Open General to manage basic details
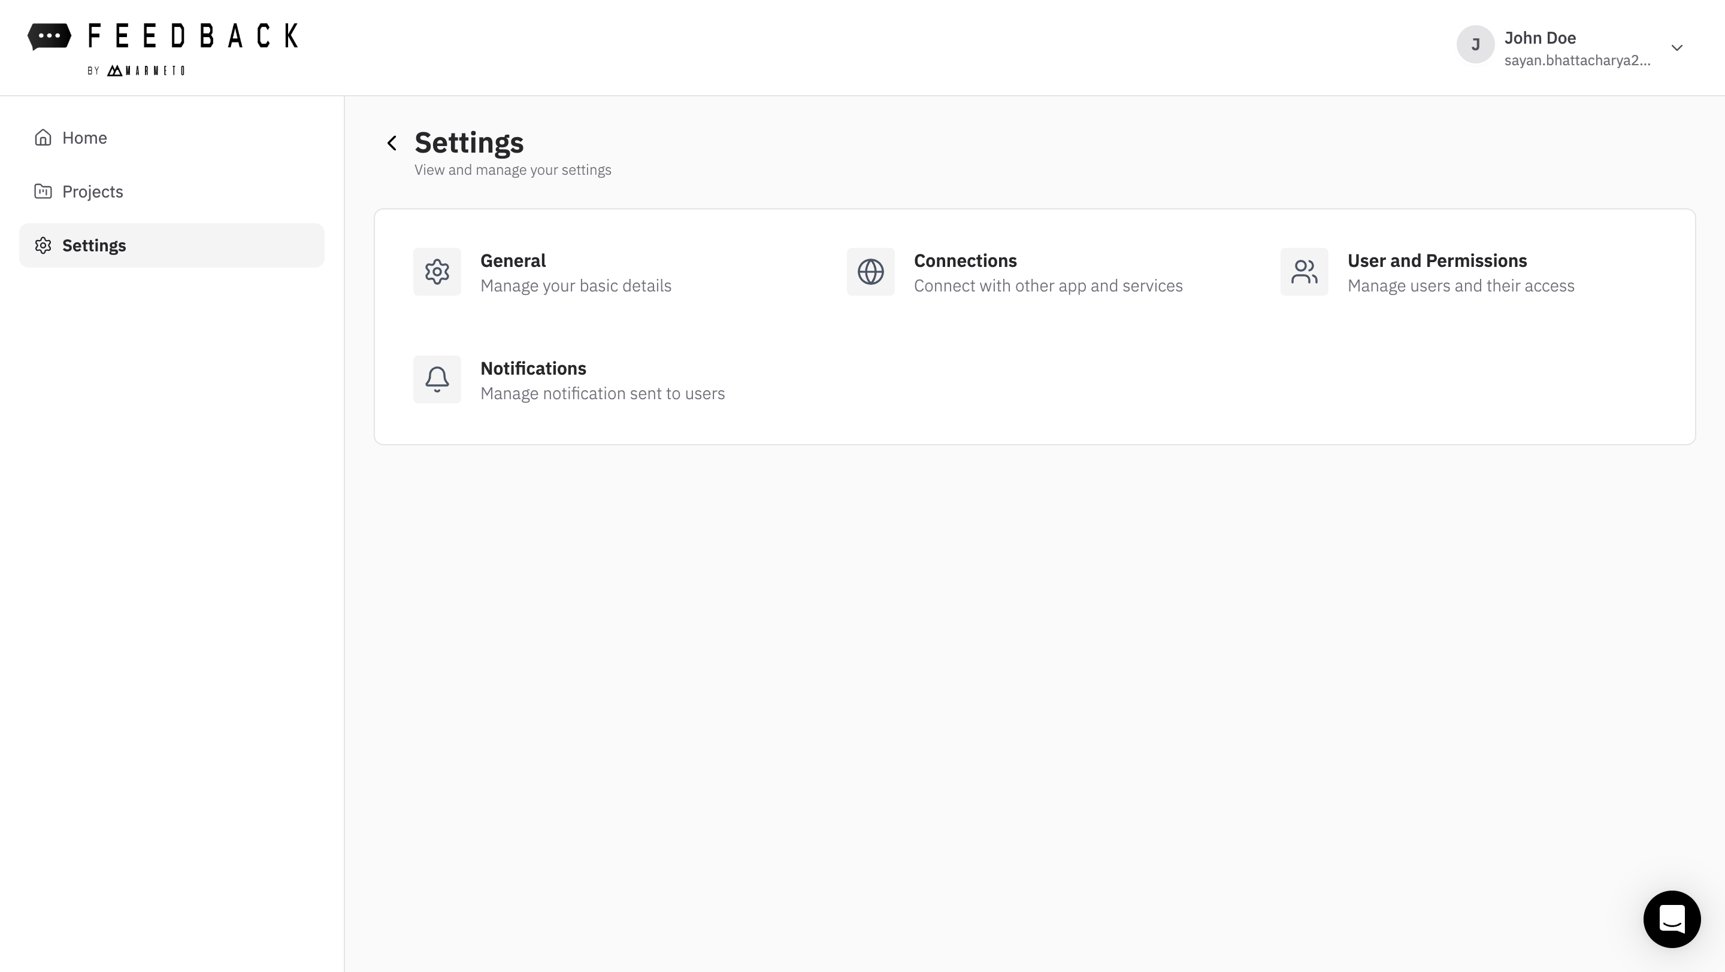 [x=576, y=272]
